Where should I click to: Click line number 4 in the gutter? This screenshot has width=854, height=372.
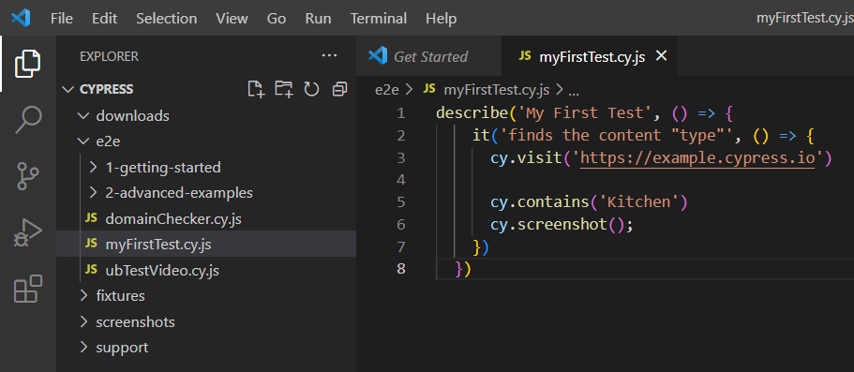click(401, 180)
